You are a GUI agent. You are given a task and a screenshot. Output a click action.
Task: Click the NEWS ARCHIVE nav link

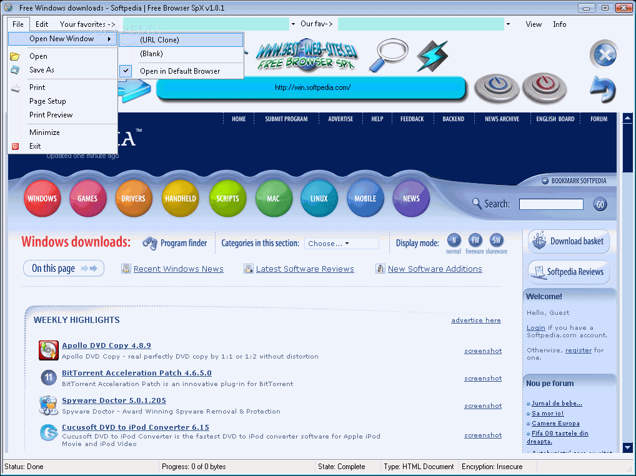pos(502,119)
